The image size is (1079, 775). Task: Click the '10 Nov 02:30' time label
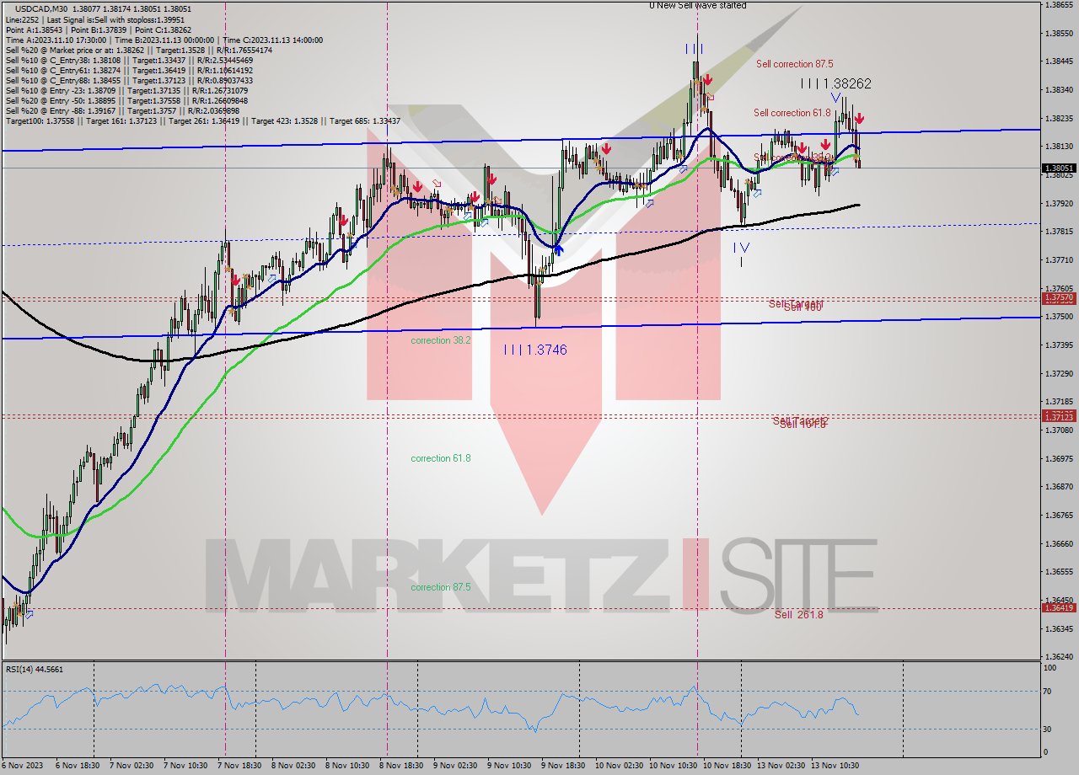coord(618,766)
